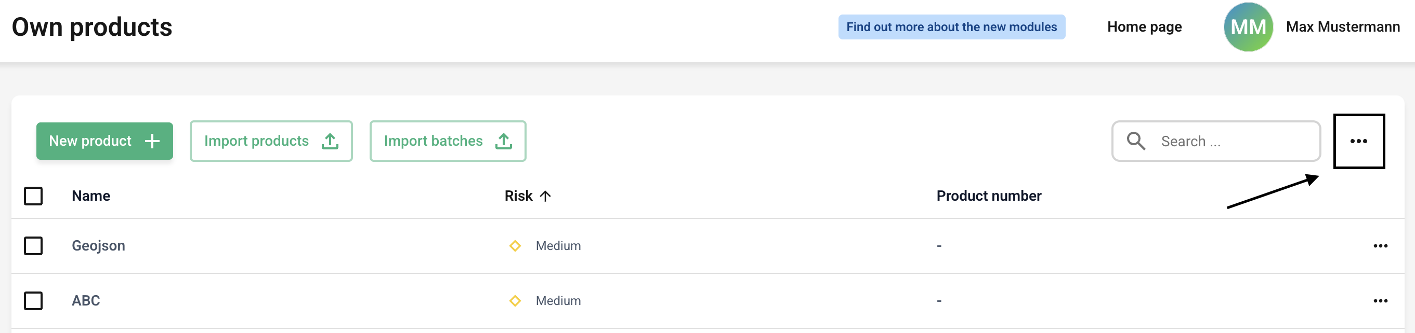
Task: Open the Max Mustermann user menu
Action: point(1342,27)
